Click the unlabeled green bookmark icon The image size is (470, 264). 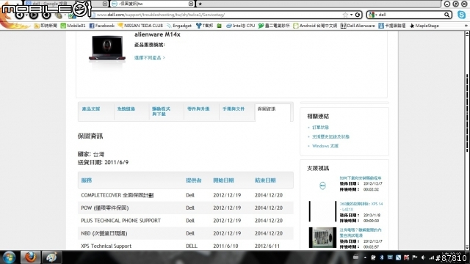coord(220,26)
